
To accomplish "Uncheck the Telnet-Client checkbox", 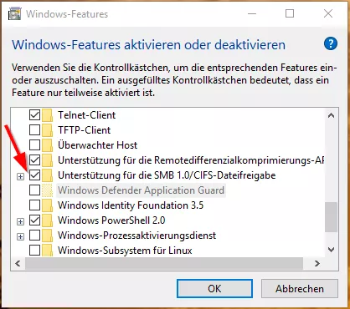I will coord(34,115).
